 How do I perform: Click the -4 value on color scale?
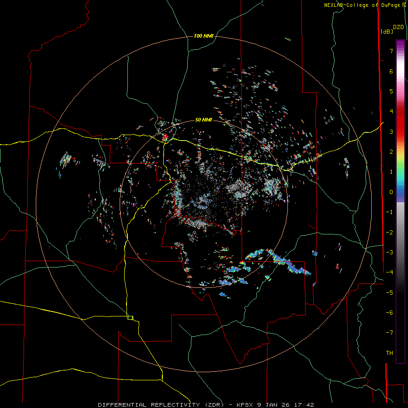point(389,272)
